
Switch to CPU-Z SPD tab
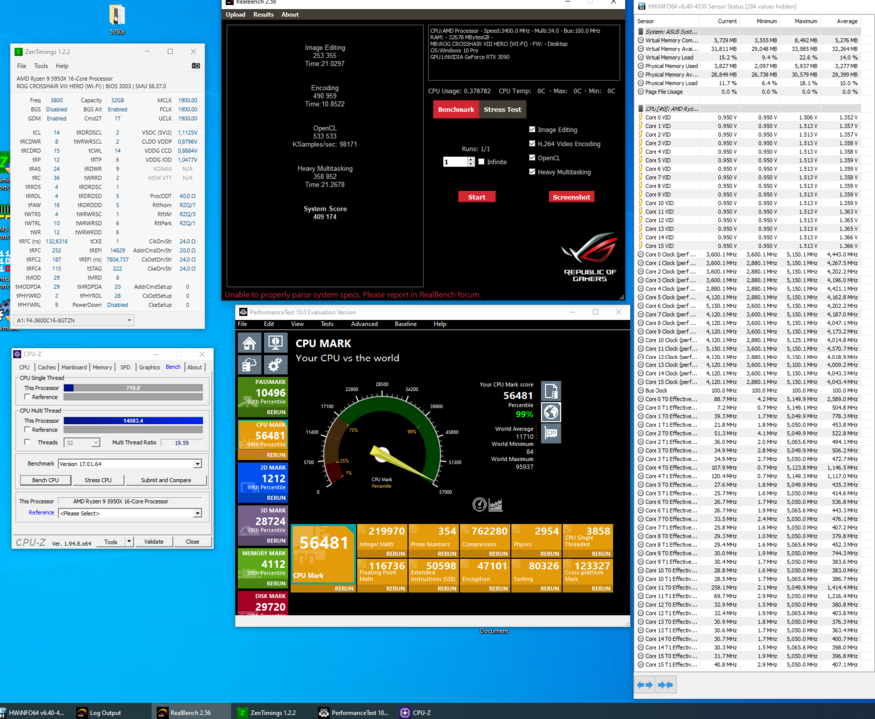[125, 367]
